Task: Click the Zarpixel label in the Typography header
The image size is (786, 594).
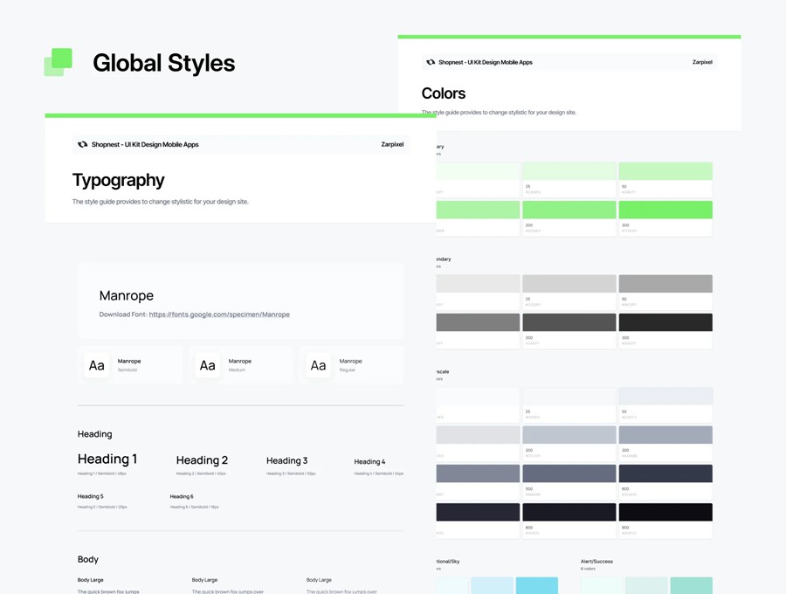Action: (x=392, y=145)
